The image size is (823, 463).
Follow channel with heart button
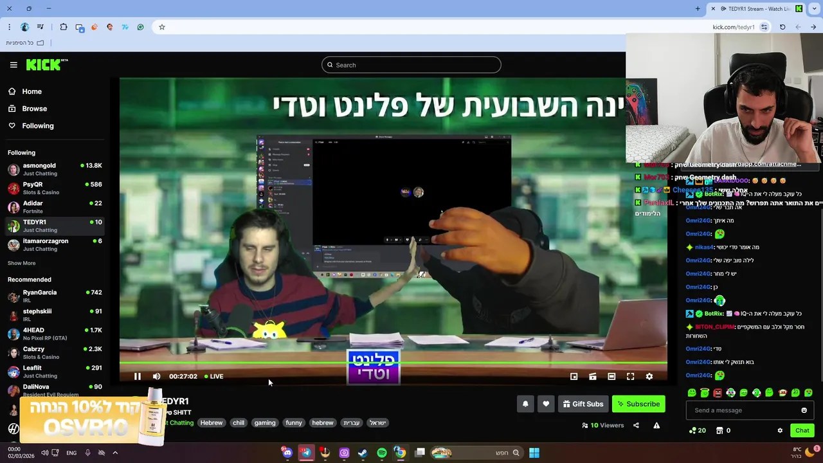(546, 404)
